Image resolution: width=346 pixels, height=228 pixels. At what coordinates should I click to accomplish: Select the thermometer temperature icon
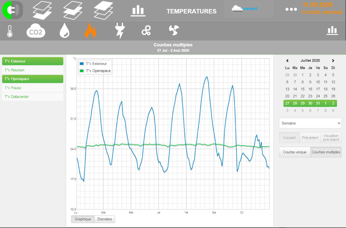pyautogui.click(x=10, y=31)
